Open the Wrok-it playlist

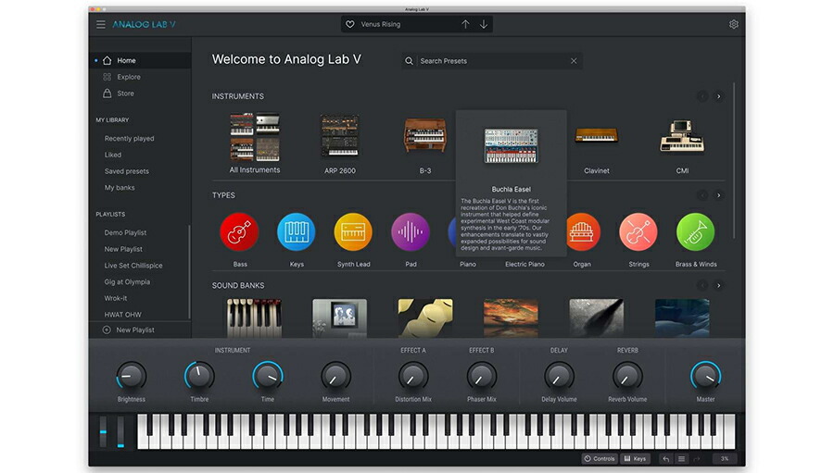point(116,299)
